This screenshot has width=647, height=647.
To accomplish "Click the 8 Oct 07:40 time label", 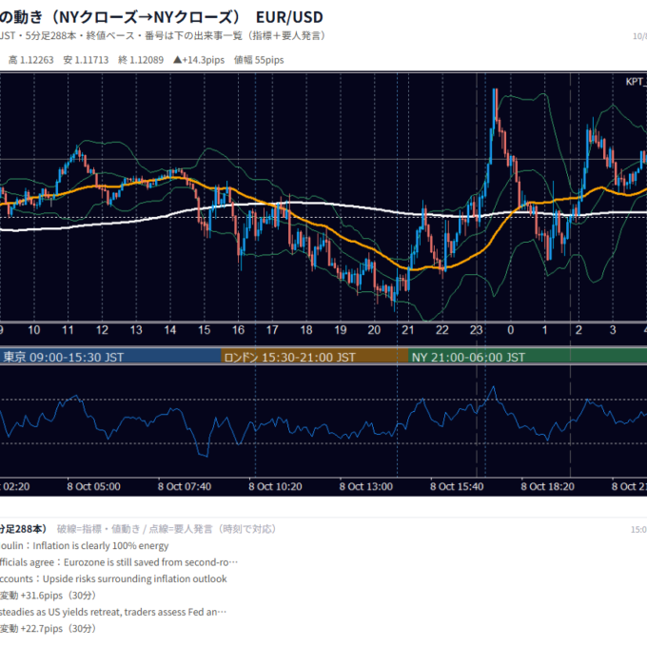I will coord(185,487).
